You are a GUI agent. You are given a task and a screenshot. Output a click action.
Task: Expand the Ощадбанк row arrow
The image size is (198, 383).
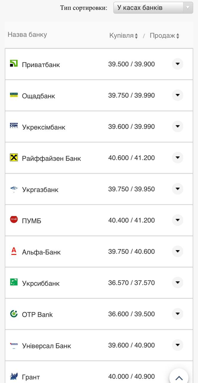coord(177,95)
